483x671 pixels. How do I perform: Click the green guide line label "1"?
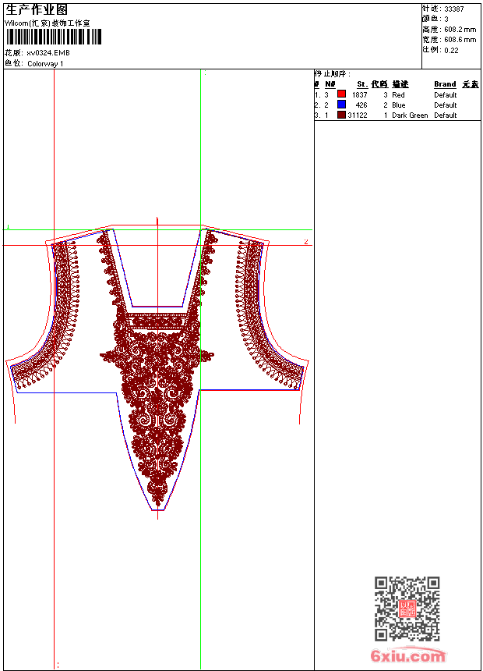pyautogui.click(x=8, y=227)
